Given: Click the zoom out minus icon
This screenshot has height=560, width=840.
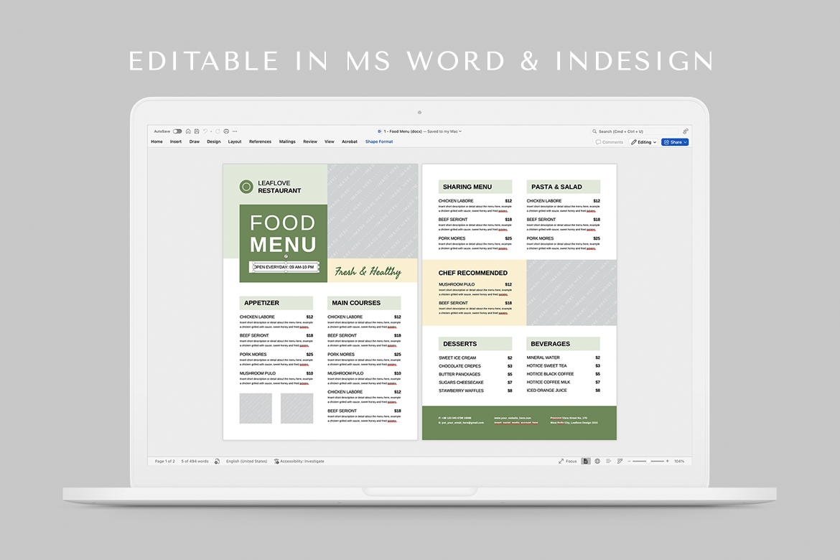Looking at the screenshot, I should [630, 462].
